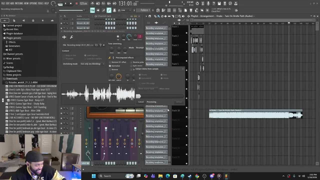320x180 pixels.
Task: Open the TOOLS menu
Action: click(x=41, y=3)
